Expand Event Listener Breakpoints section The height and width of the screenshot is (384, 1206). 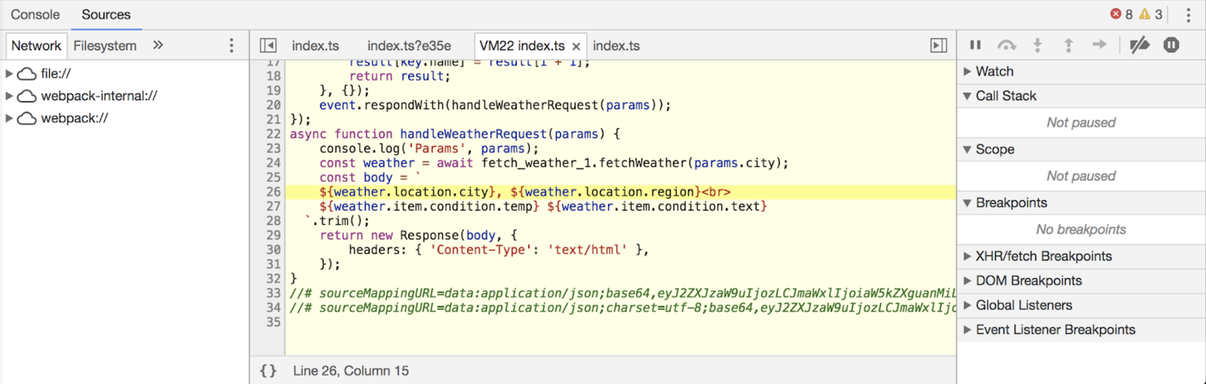[x=967, y=329]
